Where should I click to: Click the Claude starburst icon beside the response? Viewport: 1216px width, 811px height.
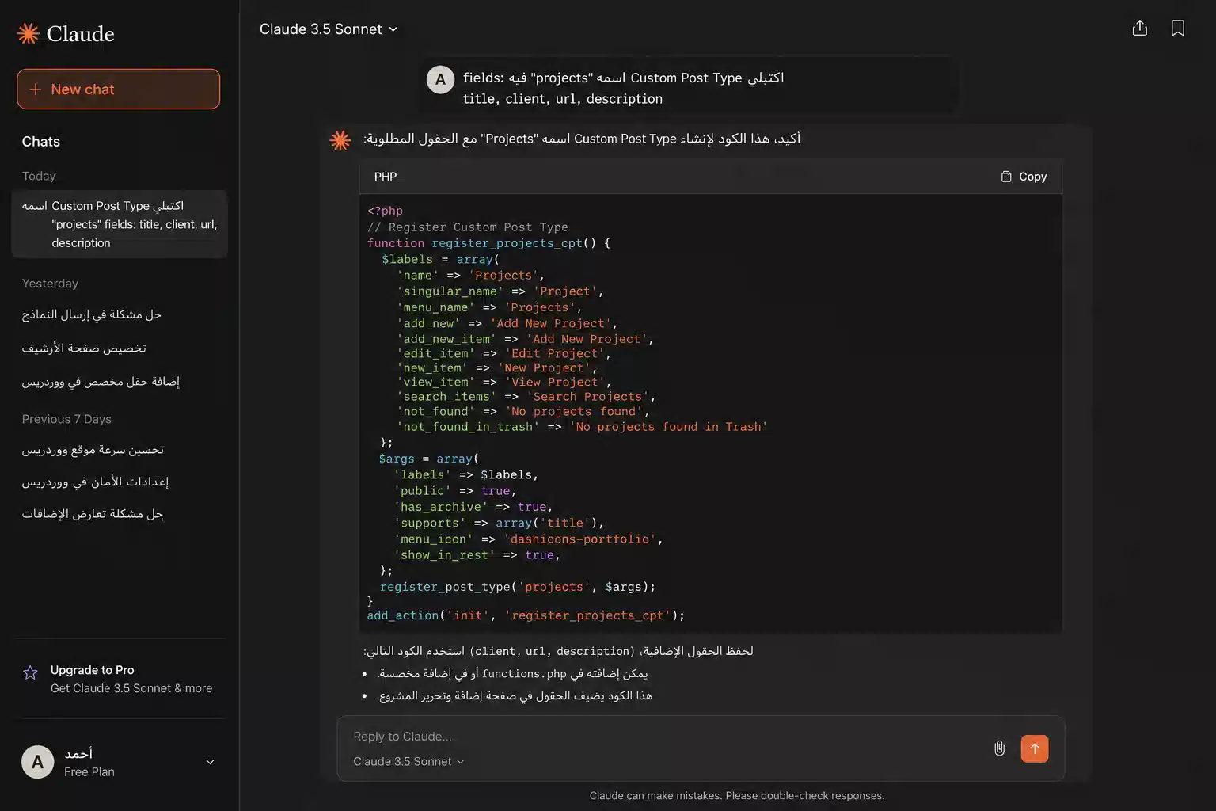(x=340, y=140)
